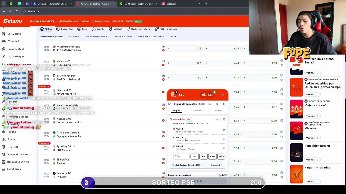The height and width of the screenshot is (194, 346).
Task: Open Floorball in sidebar
Action: coord(12,147)
